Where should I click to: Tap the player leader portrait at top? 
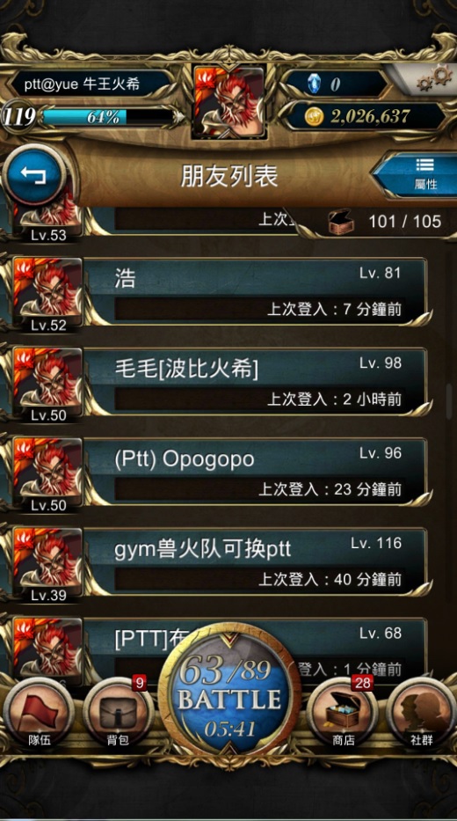click(x=229, y=101)
